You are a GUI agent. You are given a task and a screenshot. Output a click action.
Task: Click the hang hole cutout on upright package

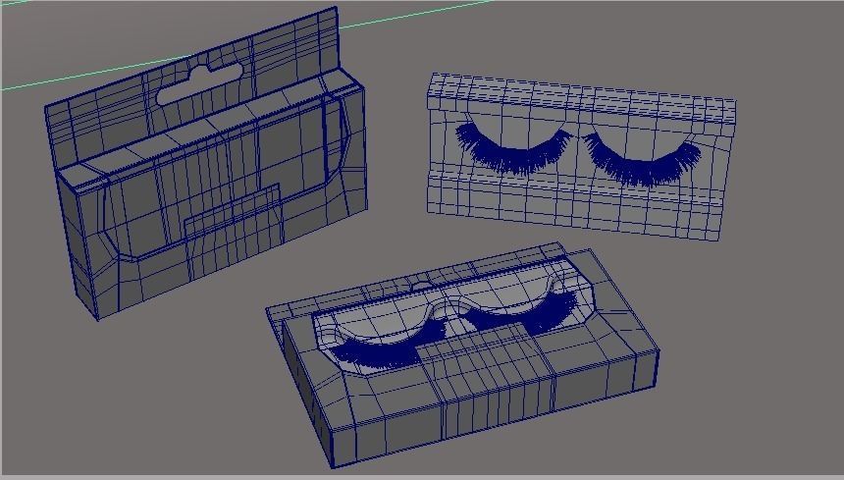coord(199,83)
